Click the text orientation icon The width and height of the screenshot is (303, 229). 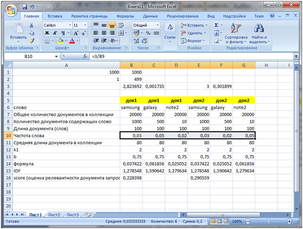tap(113, 41)
